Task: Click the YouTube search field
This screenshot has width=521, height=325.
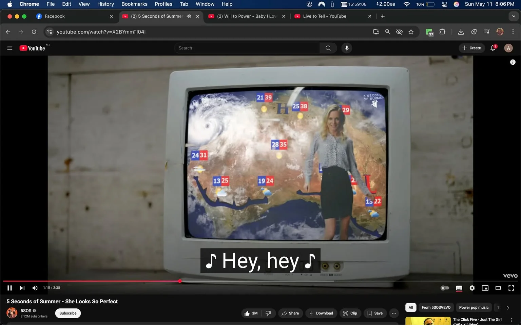Action: [x=247, y=48]
